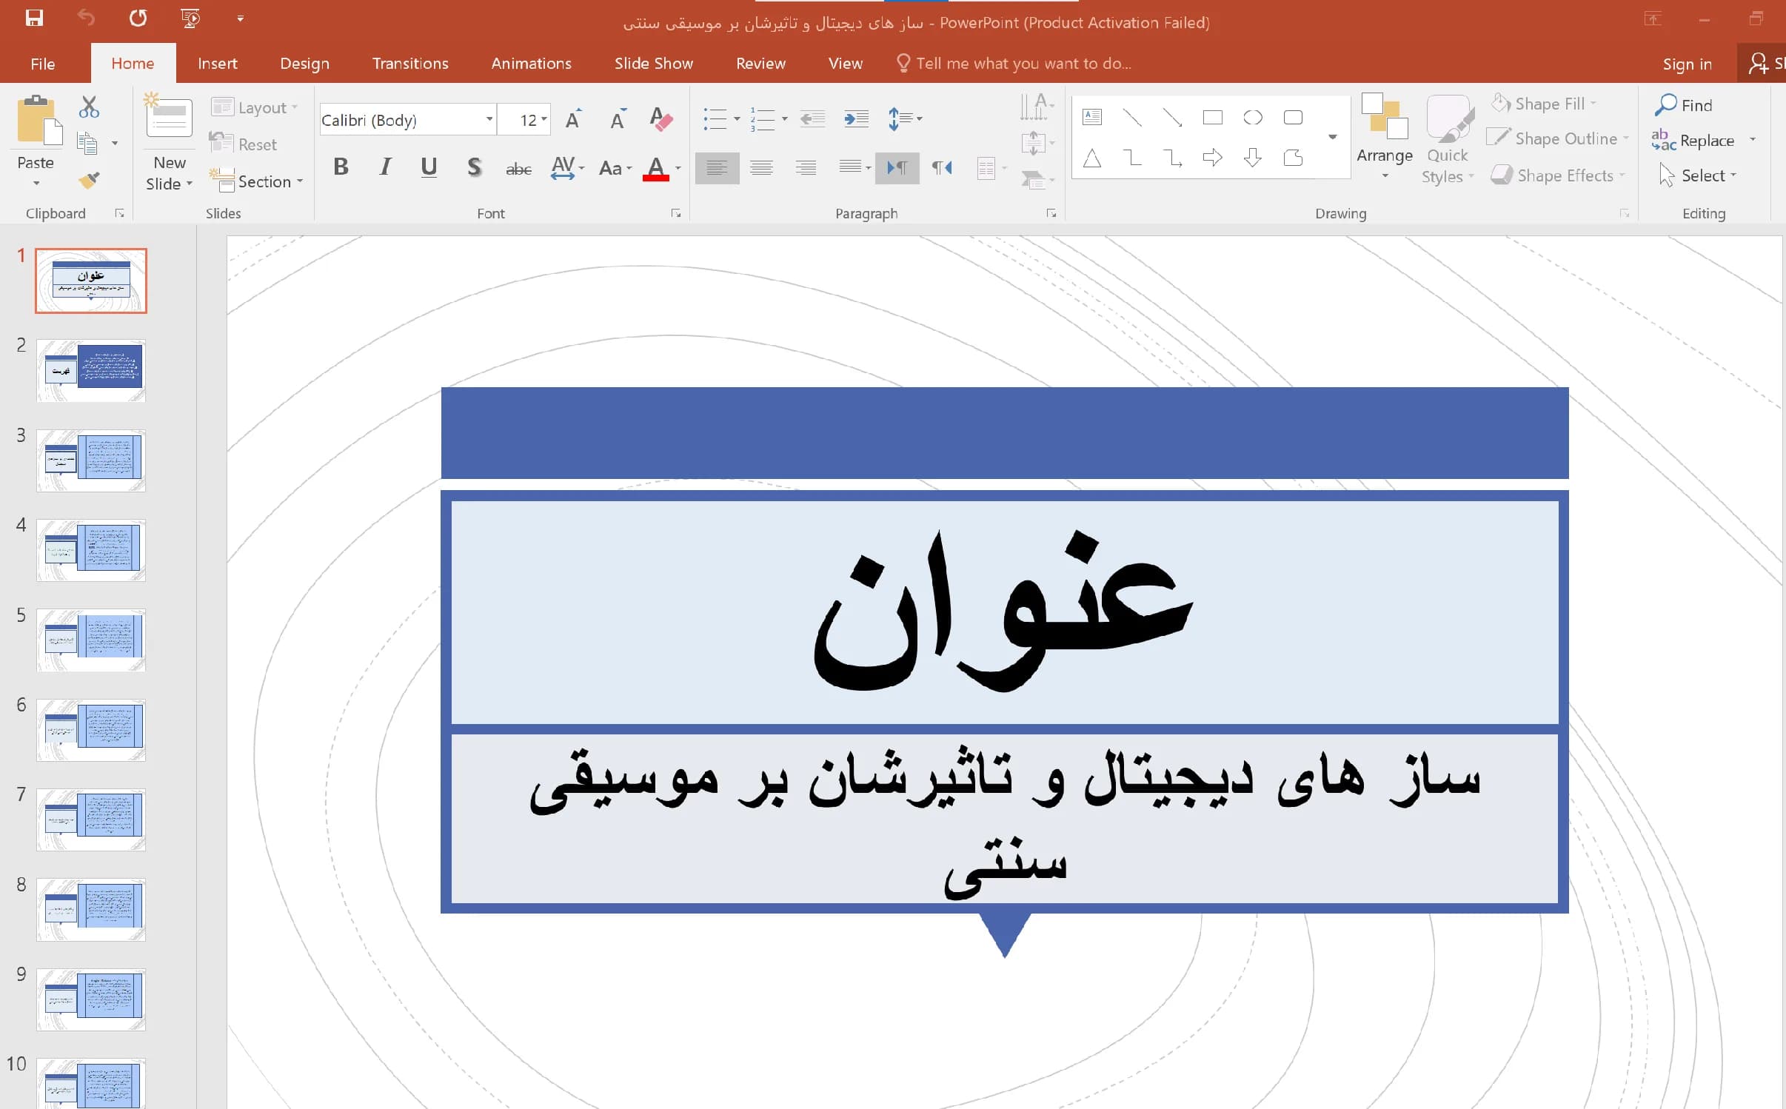Click the Decrease List Level icon
Viewport: 1786px width, 1109px height.
click(x=812, y=118)
